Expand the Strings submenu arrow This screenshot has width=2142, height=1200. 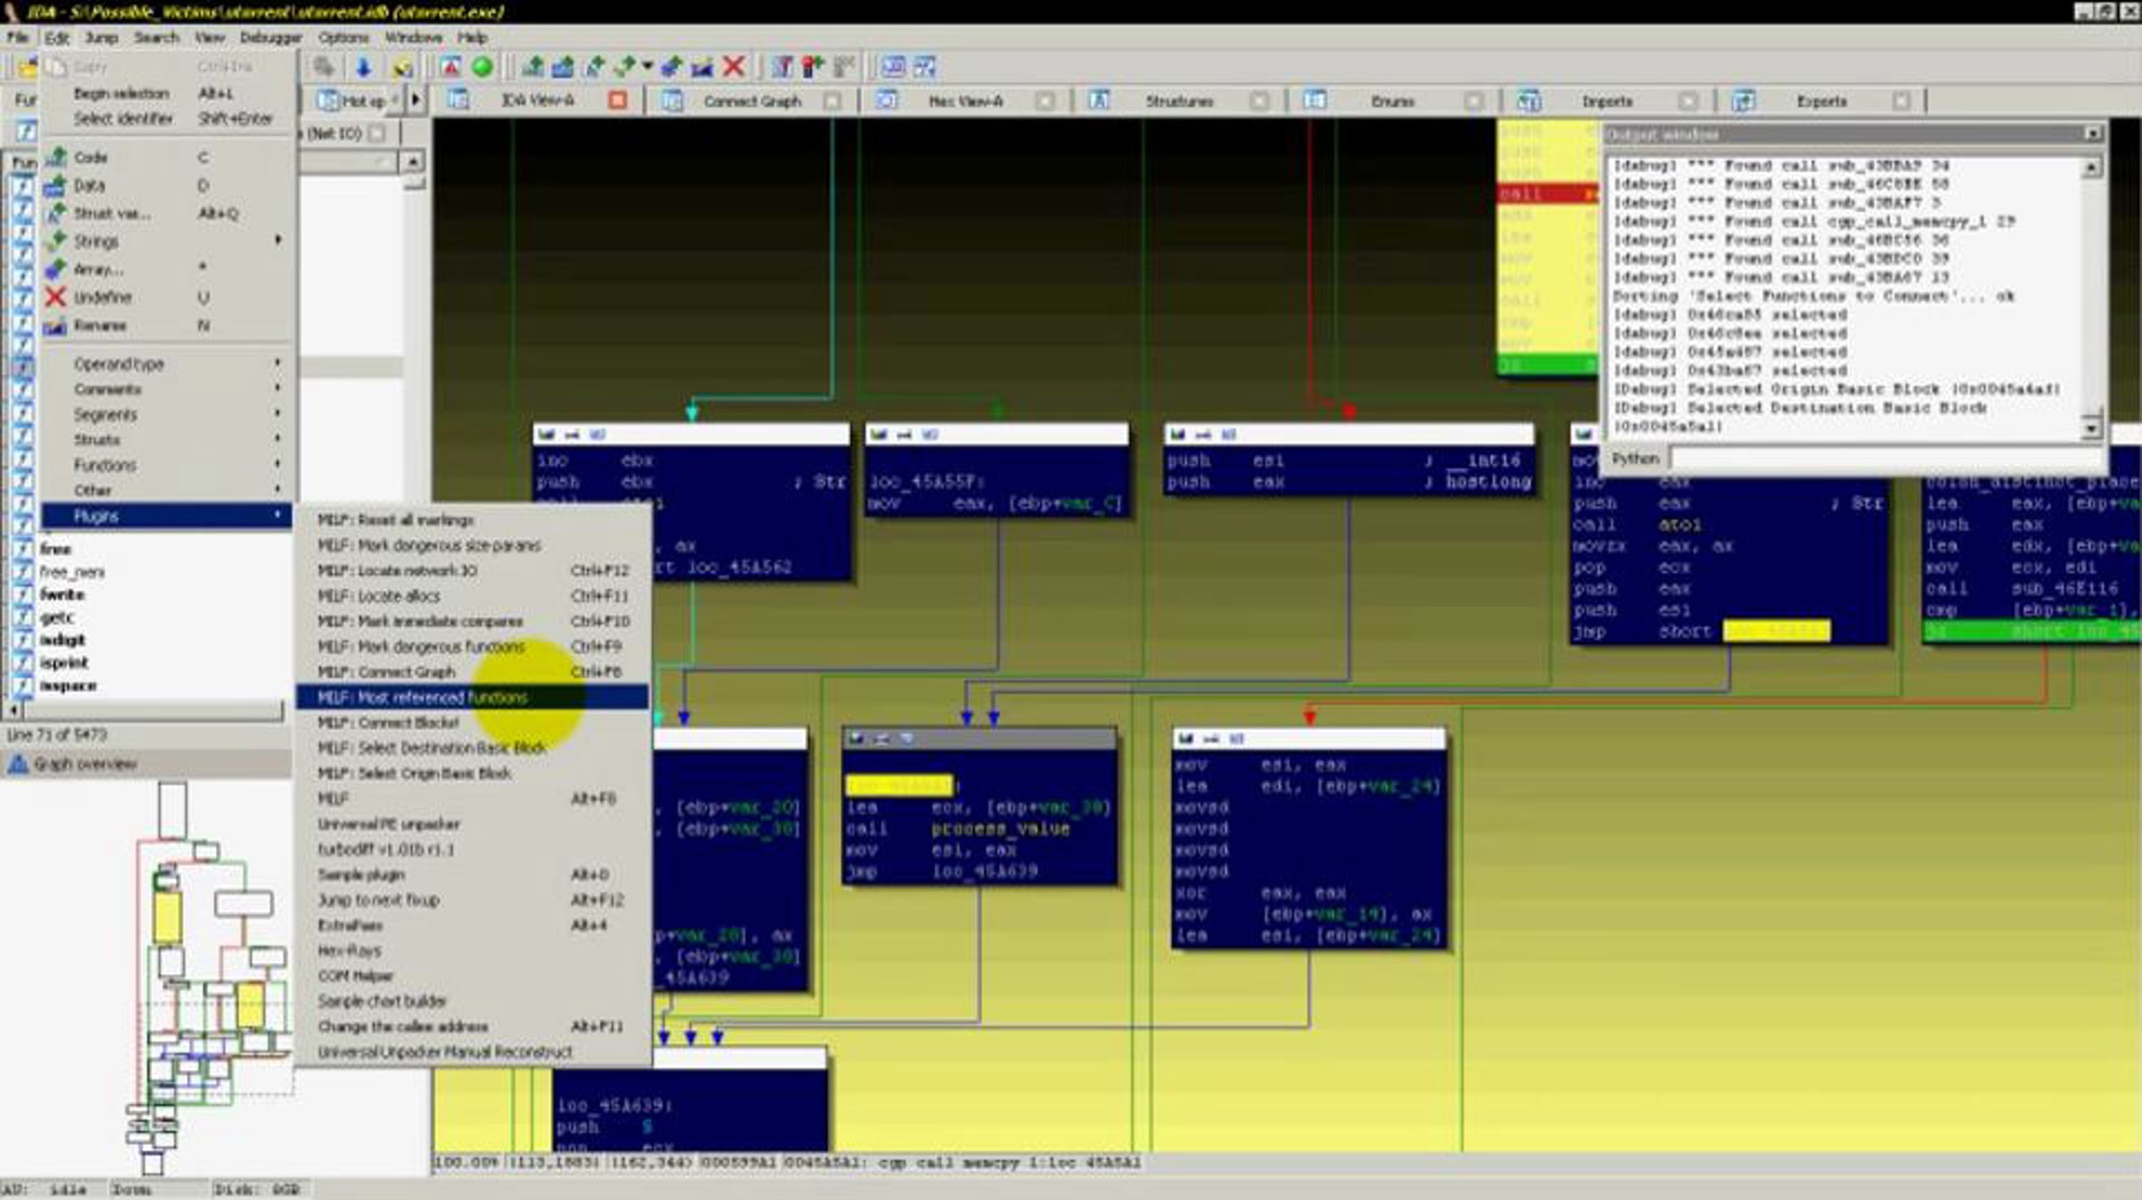coord(278,240)
